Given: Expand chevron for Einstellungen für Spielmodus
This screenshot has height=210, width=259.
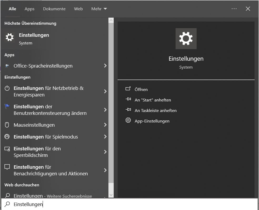Looking at the screenshot, I should [105, 137].
